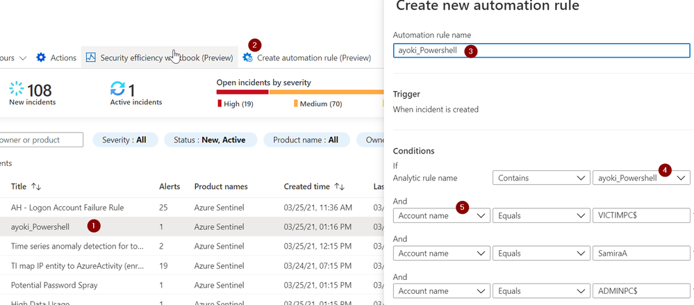Select the ayoki_Powershell incident row

click(40, 226)
